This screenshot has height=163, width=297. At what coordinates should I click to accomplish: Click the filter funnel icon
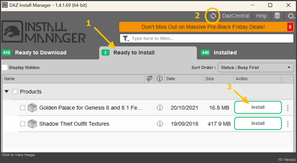click(126, 38)
